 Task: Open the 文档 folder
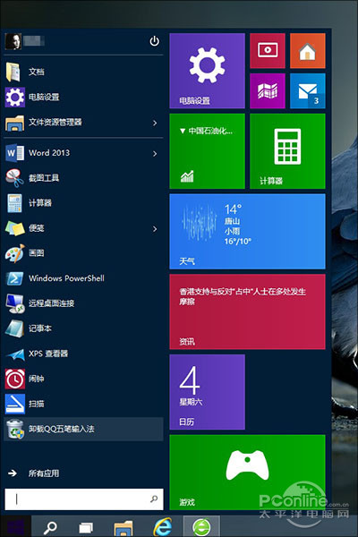click(83, 72)
